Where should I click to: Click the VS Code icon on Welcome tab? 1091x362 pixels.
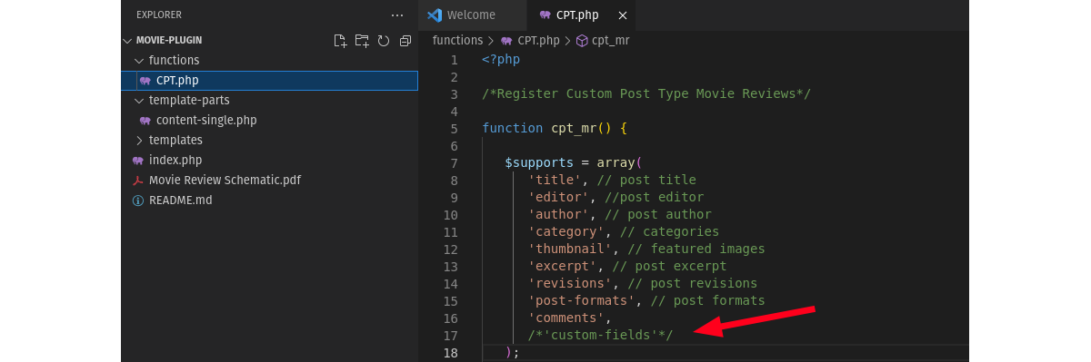[x=434, y=15]
